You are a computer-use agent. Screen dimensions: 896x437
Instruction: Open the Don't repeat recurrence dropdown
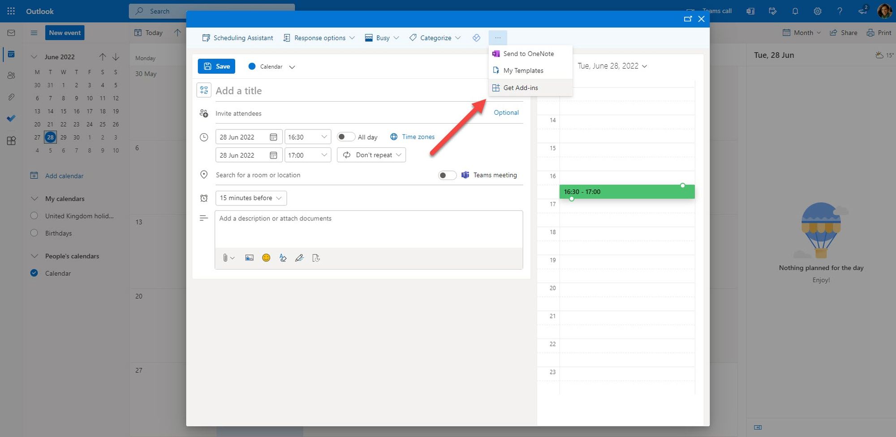click(x=371, y=155)
